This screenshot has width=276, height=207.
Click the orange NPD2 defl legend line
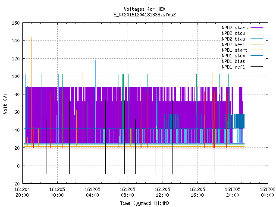point(257,44)
